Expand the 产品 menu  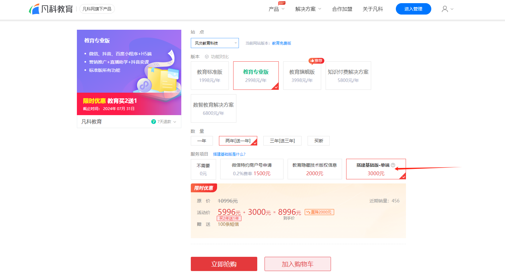(x=277, y=9)
